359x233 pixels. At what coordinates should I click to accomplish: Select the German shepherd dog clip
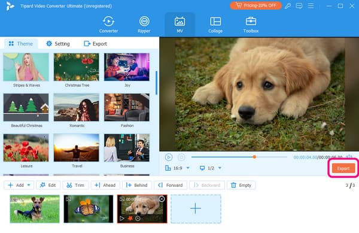[x=35, y=209]
